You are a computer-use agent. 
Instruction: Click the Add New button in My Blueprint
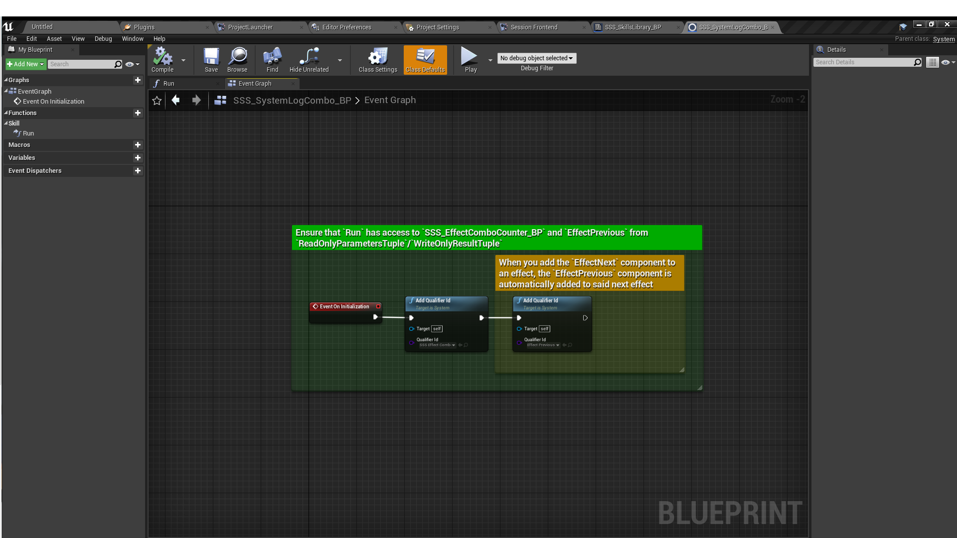(24, 64)
